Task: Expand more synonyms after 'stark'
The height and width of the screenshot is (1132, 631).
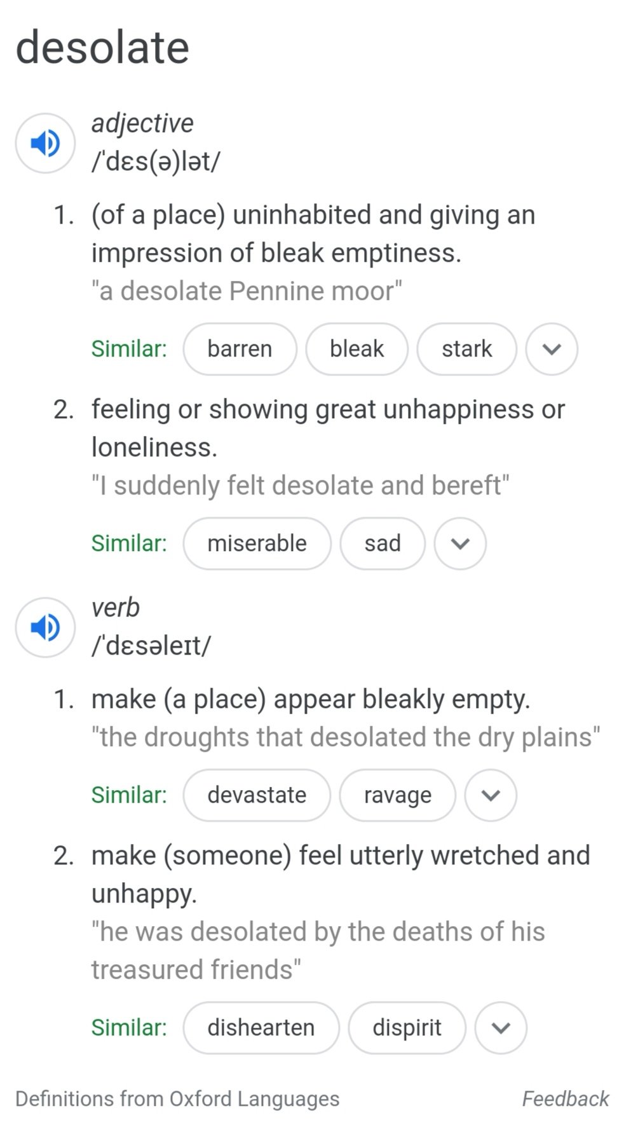Action: coord(552,349)
